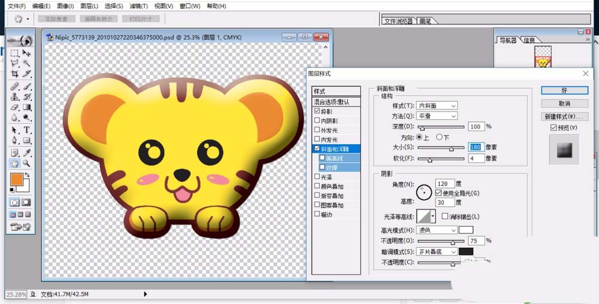Select the Crop tool
The width and height of the screenshot is (599, 304).
point(14,74)
